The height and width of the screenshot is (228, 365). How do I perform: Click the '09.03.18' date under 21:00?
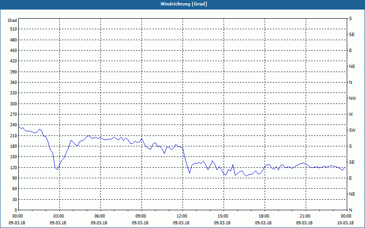pos(304,223)
